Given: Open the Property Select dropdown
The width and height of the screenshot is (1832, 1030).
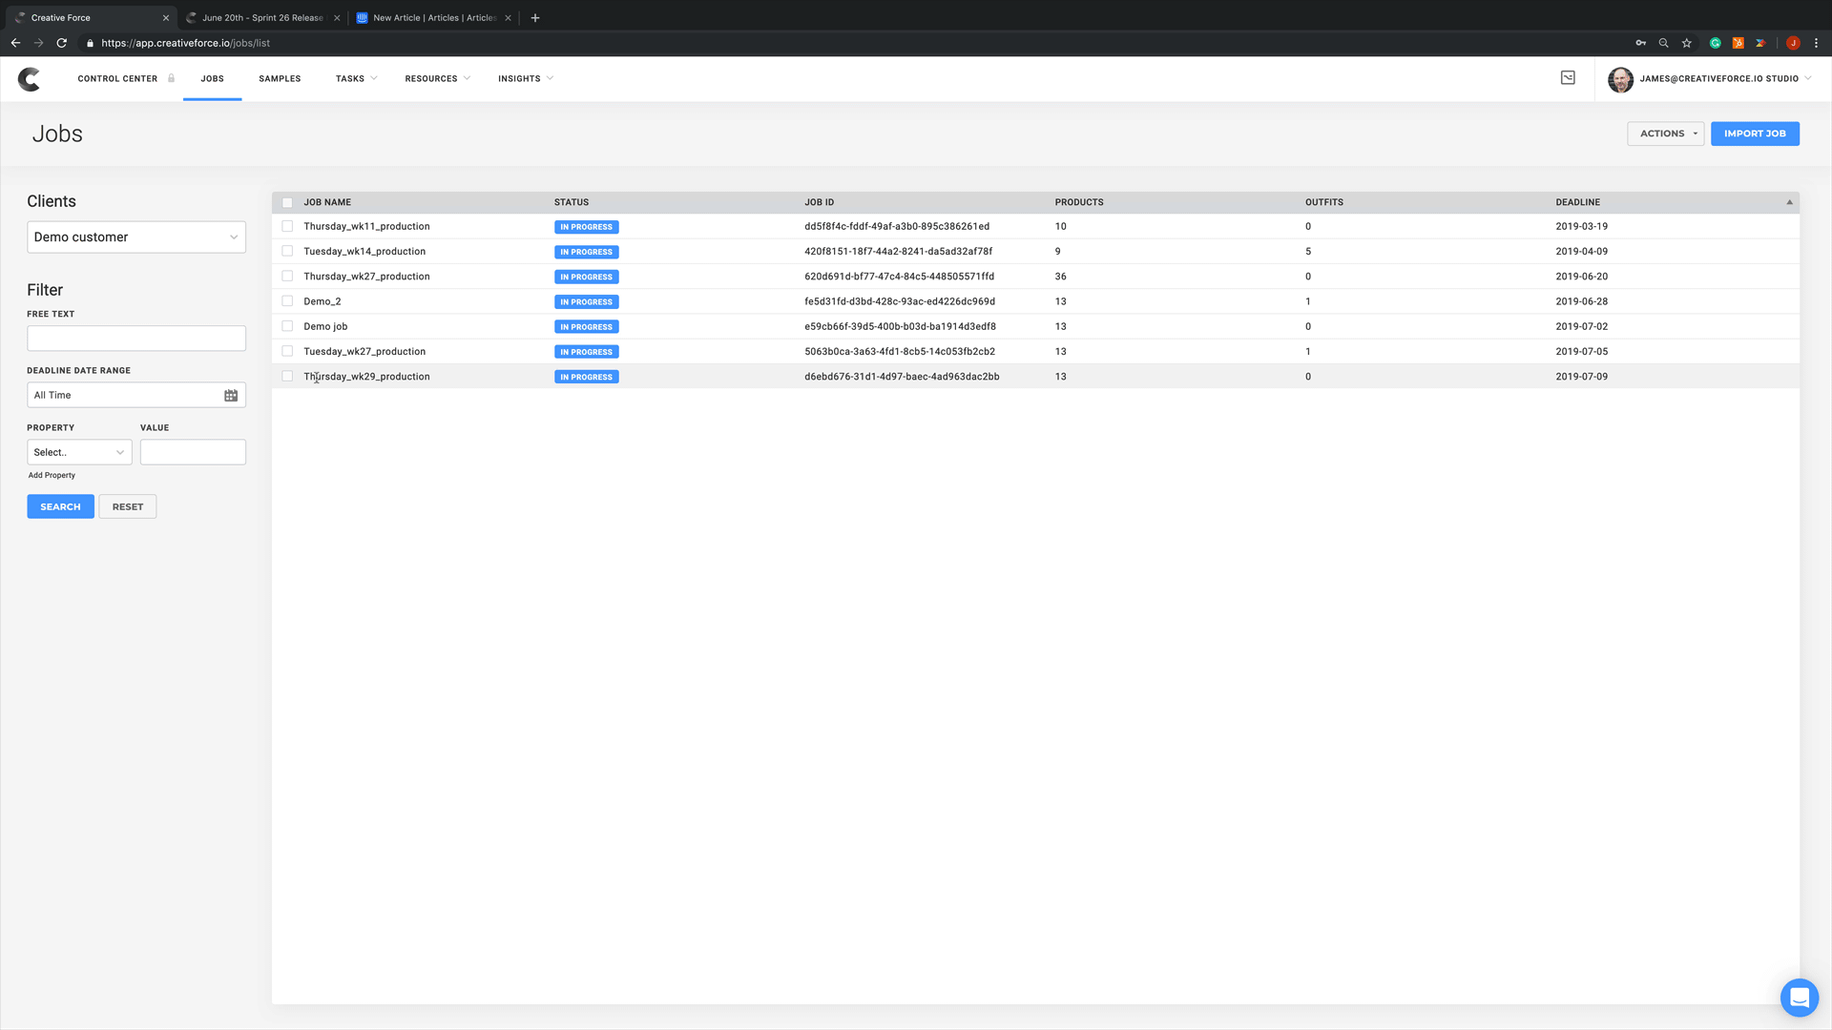Looking at the screenshot, I should pos(79,453).
